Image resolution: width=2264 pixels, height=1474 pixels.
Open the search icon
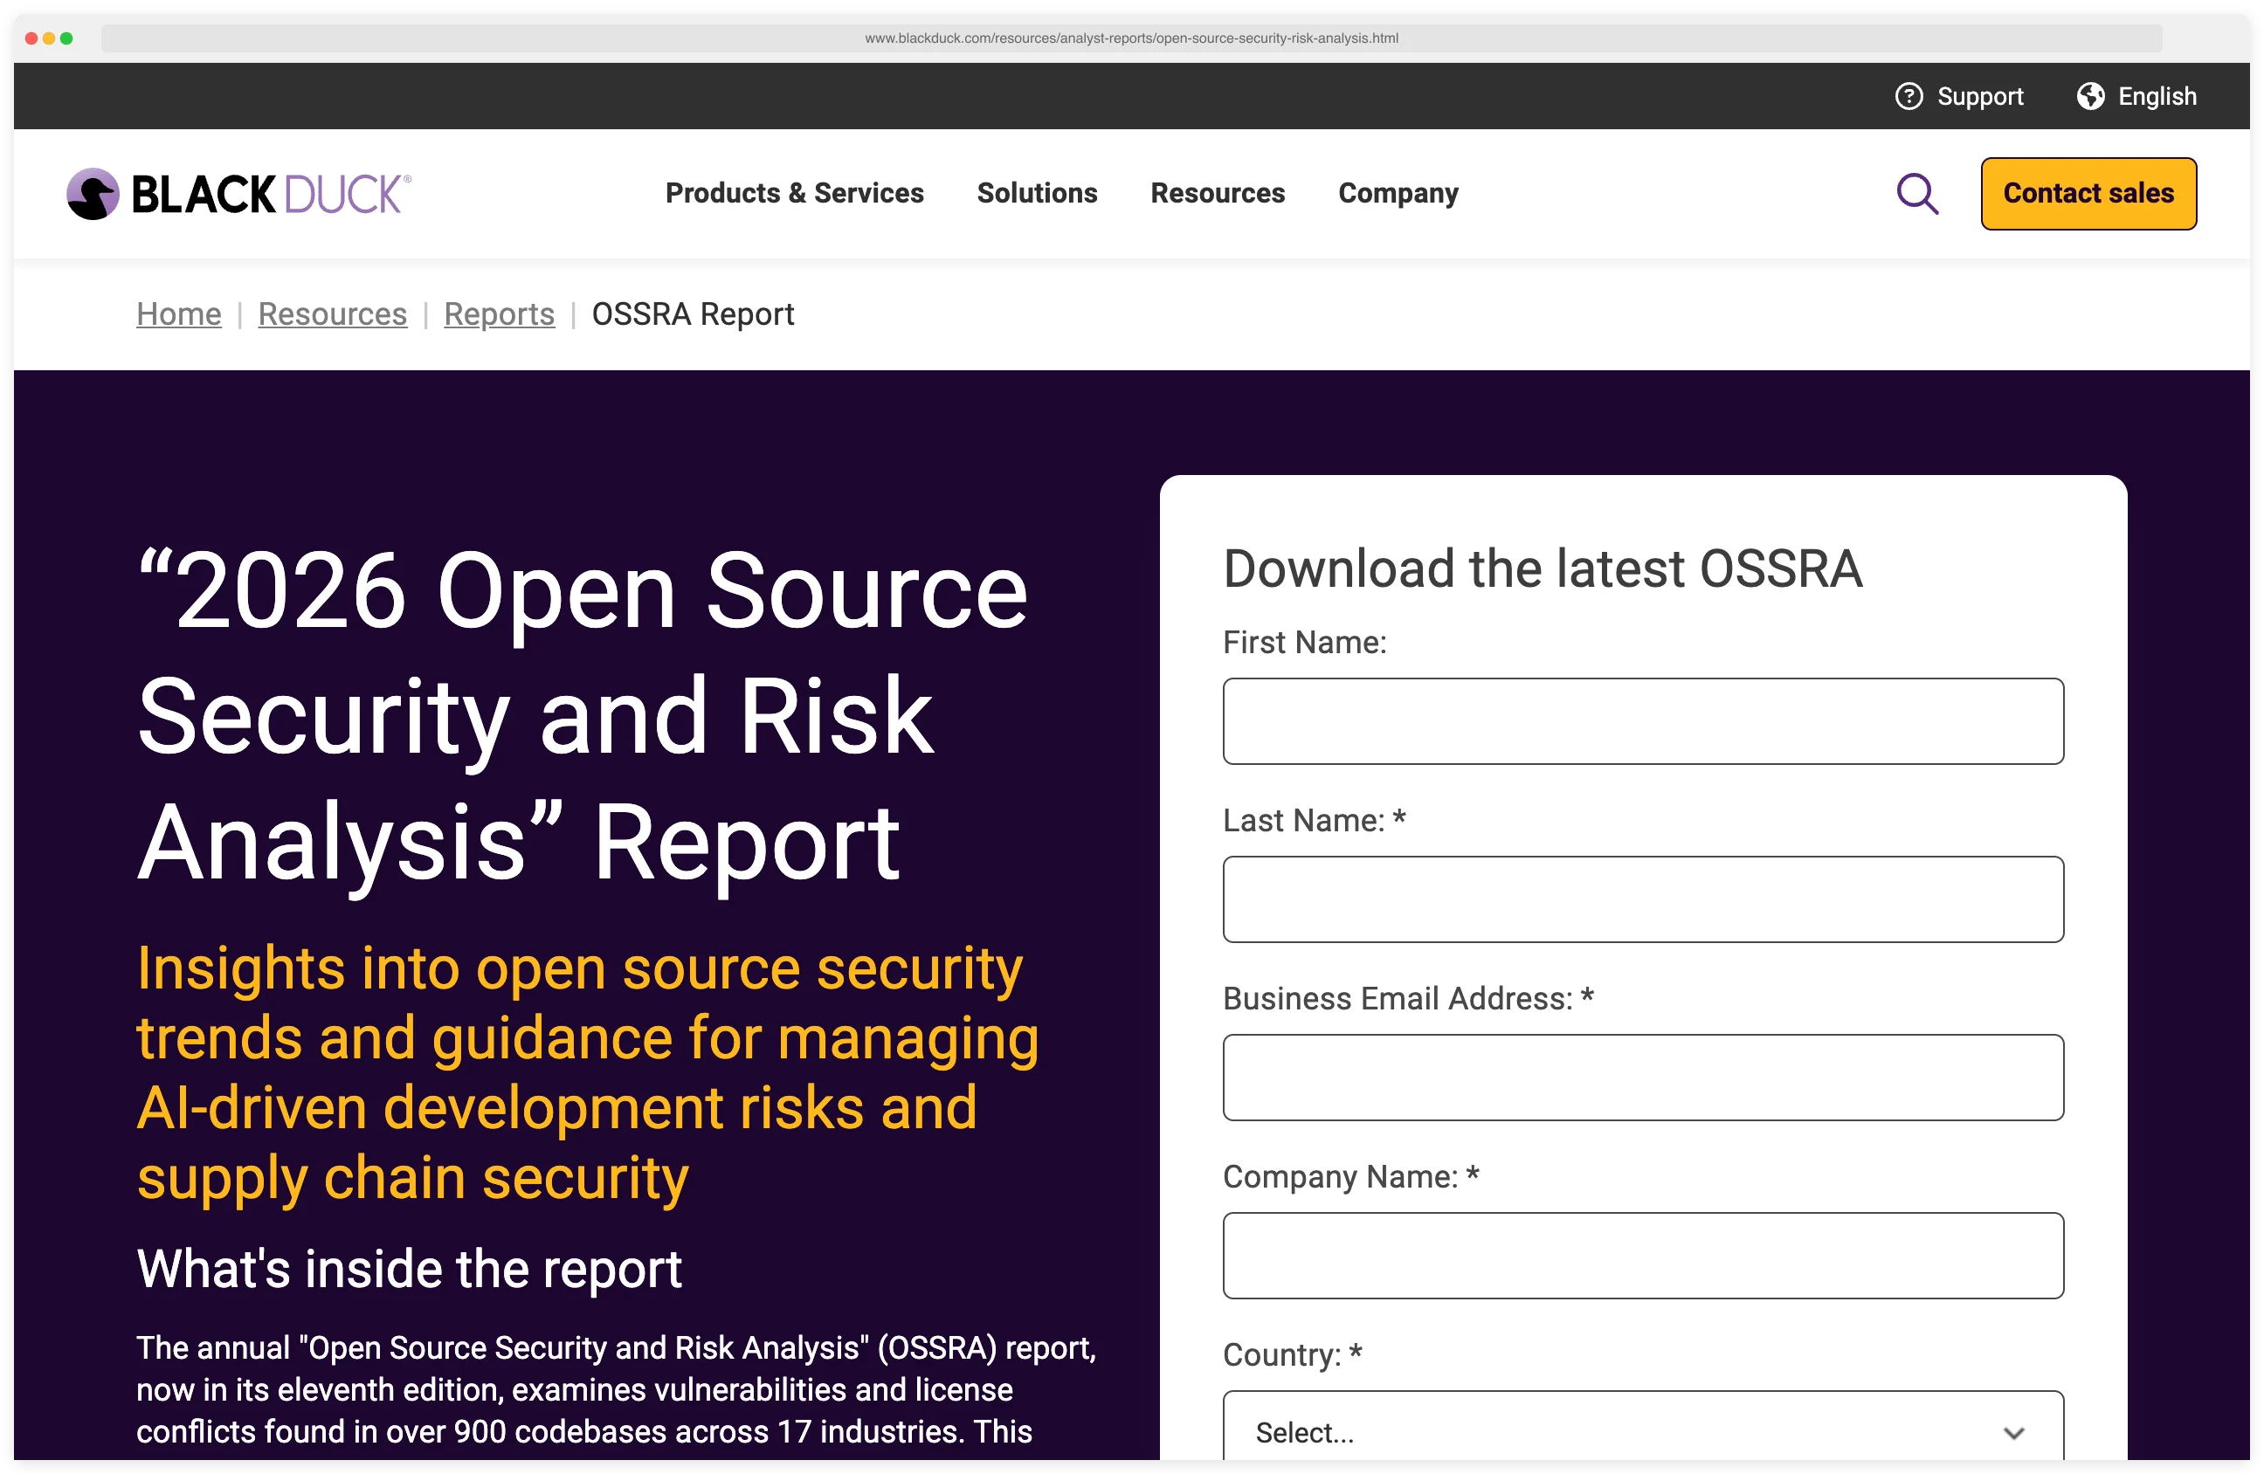coord(1918,193)
